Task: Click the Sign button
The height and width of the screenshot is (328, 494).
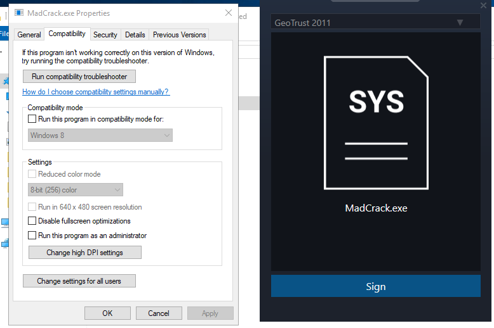Action: (x=375, y=287)
